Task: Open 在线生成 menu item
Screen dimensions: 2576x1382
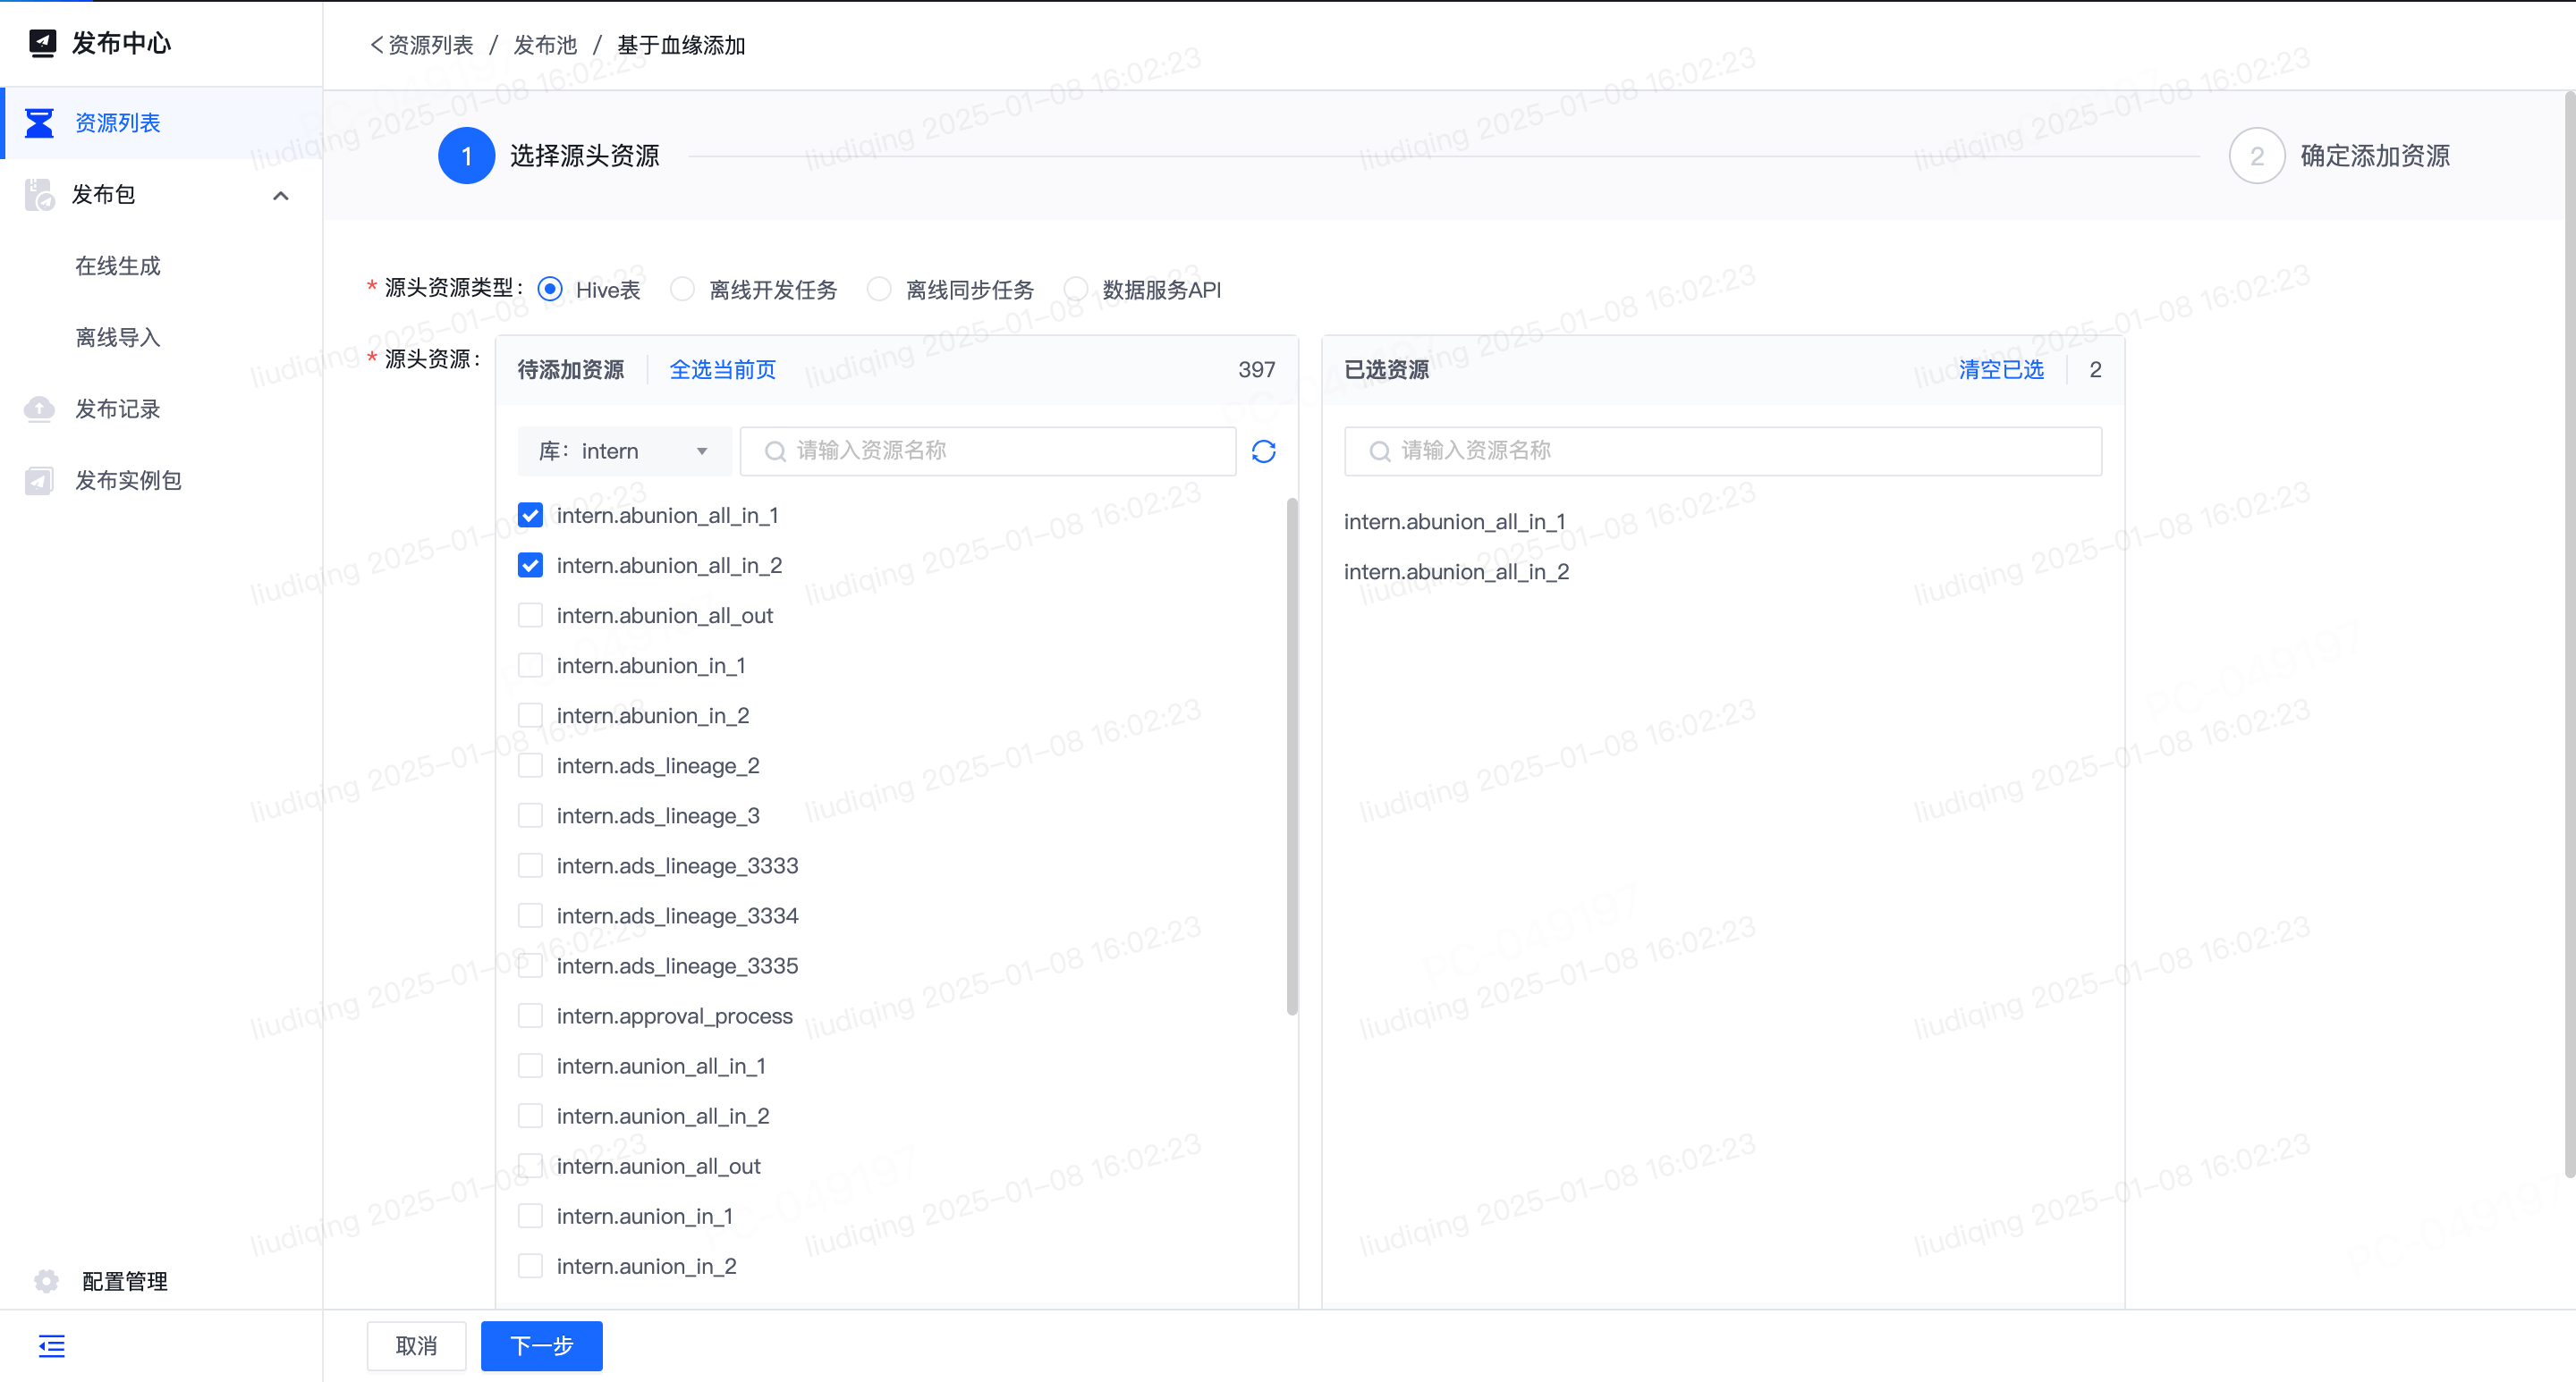Action: point(118,265)
